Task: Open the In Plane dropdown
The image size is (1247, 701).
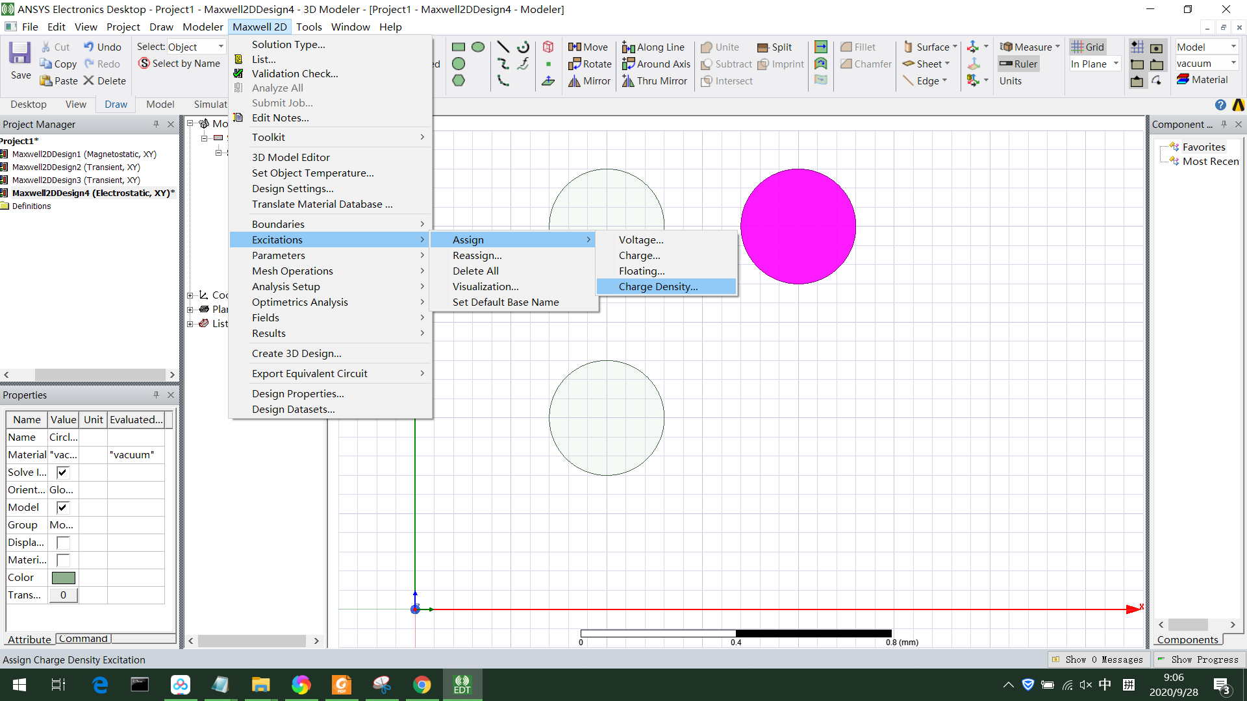Action: click(1094, 64)
